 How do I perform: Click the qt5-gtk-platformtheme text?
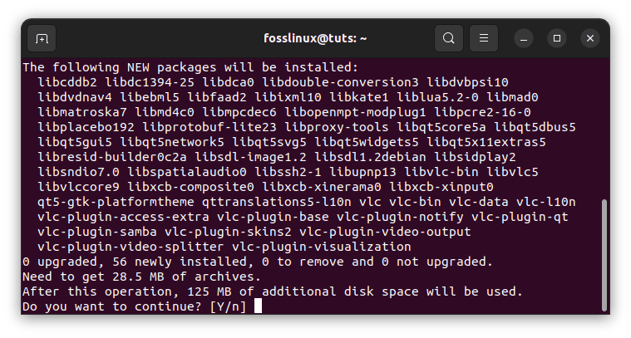(x=116, y=202)
